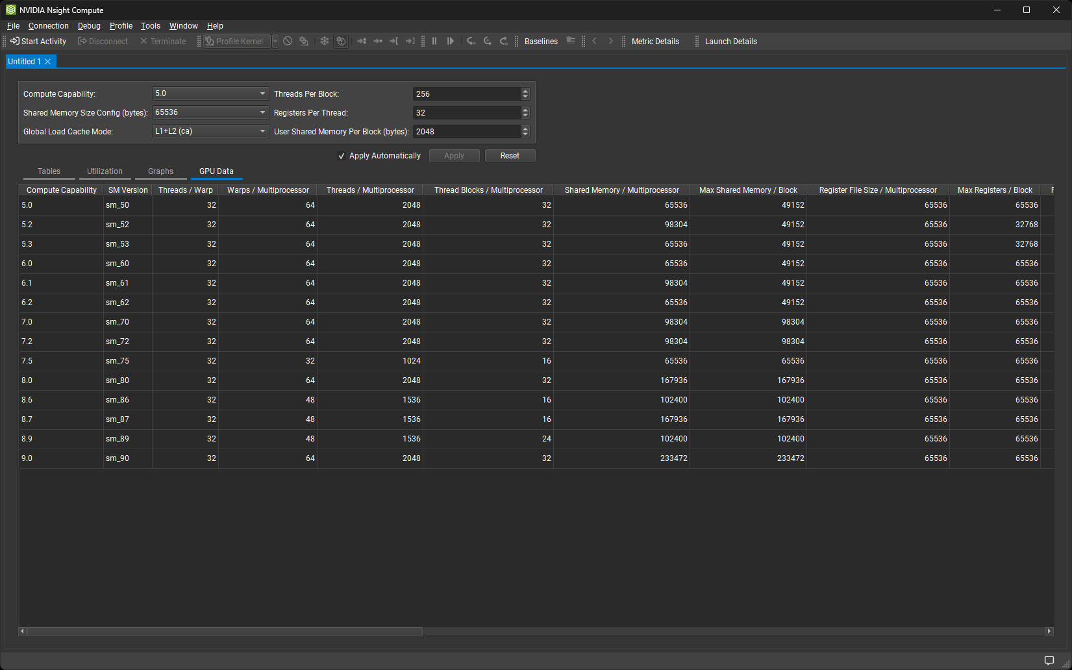Image resolution: width=1072 pixels, height=670 pixels.
Task: Click the Apply button
Action: coord(455,156)
